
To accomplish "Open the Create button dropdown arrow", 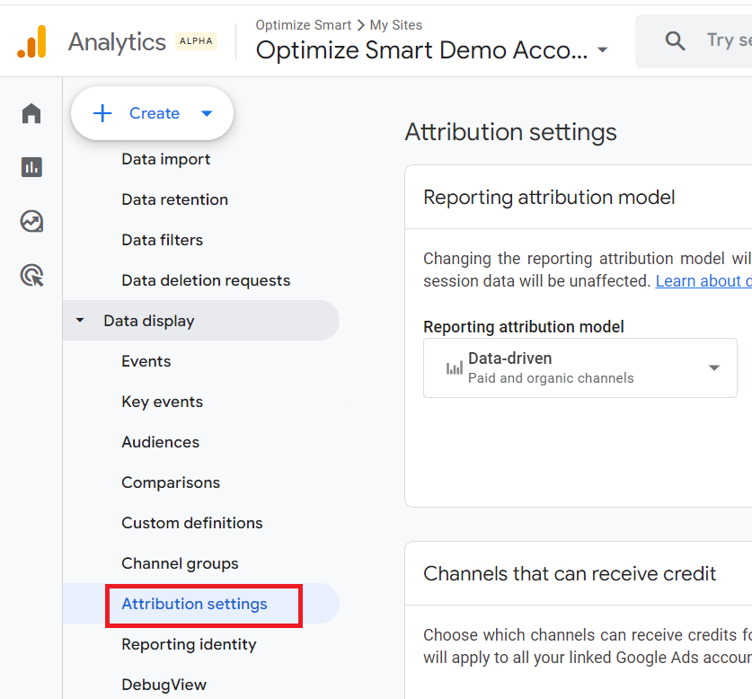I will (x=207, y=114).
